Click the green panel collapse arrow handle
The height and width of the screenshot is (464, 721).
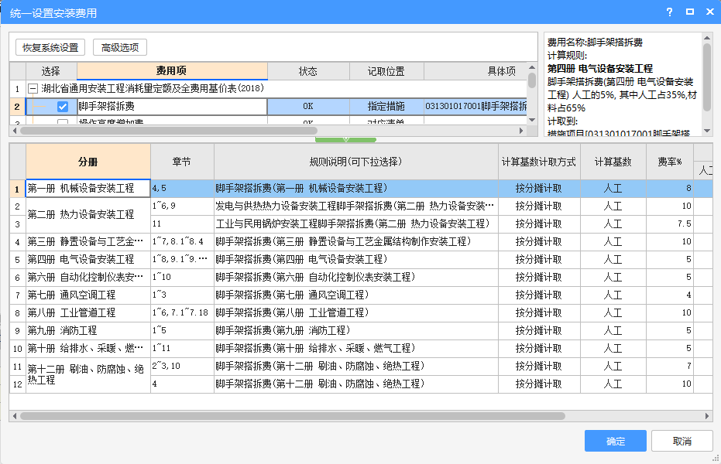point(345,139)
